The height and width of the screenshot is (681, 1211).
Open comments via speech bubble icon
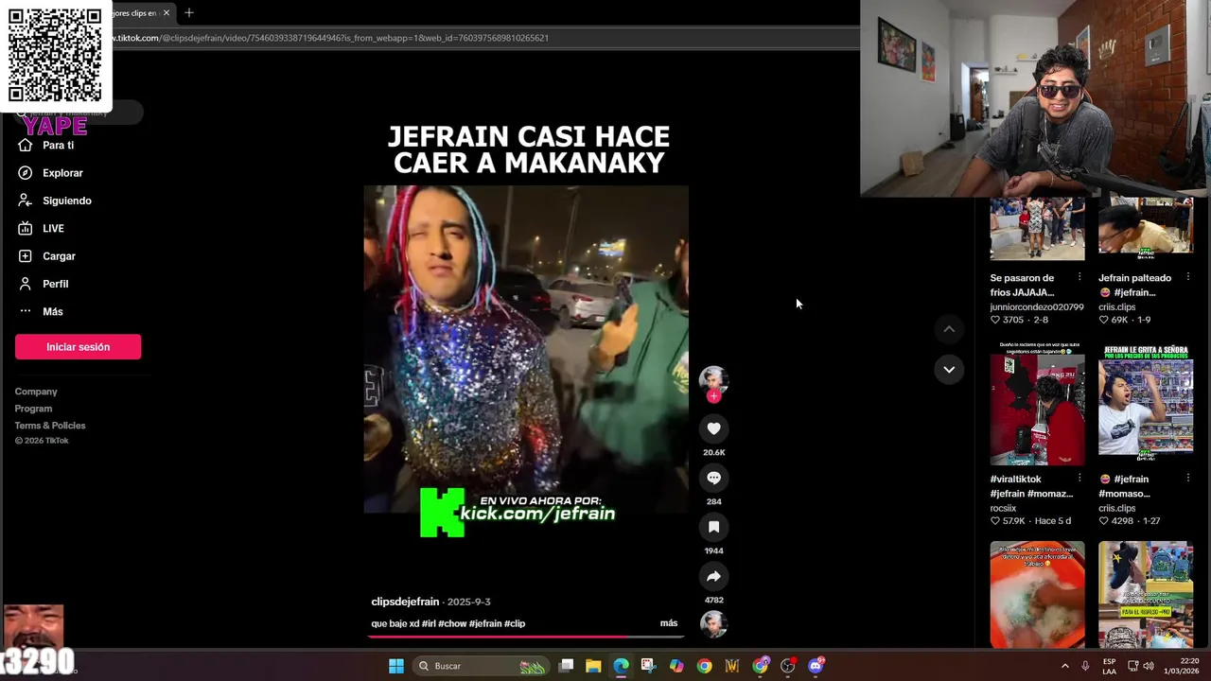coord(713,478)
